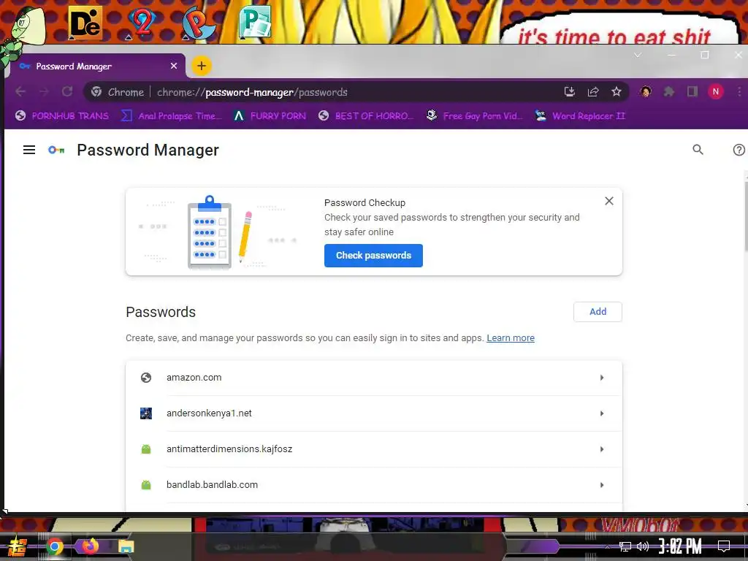The height and width of the screenshot is (561, 748).
Task: Click the search passwords magnifier icon
Action: [698, 150]
